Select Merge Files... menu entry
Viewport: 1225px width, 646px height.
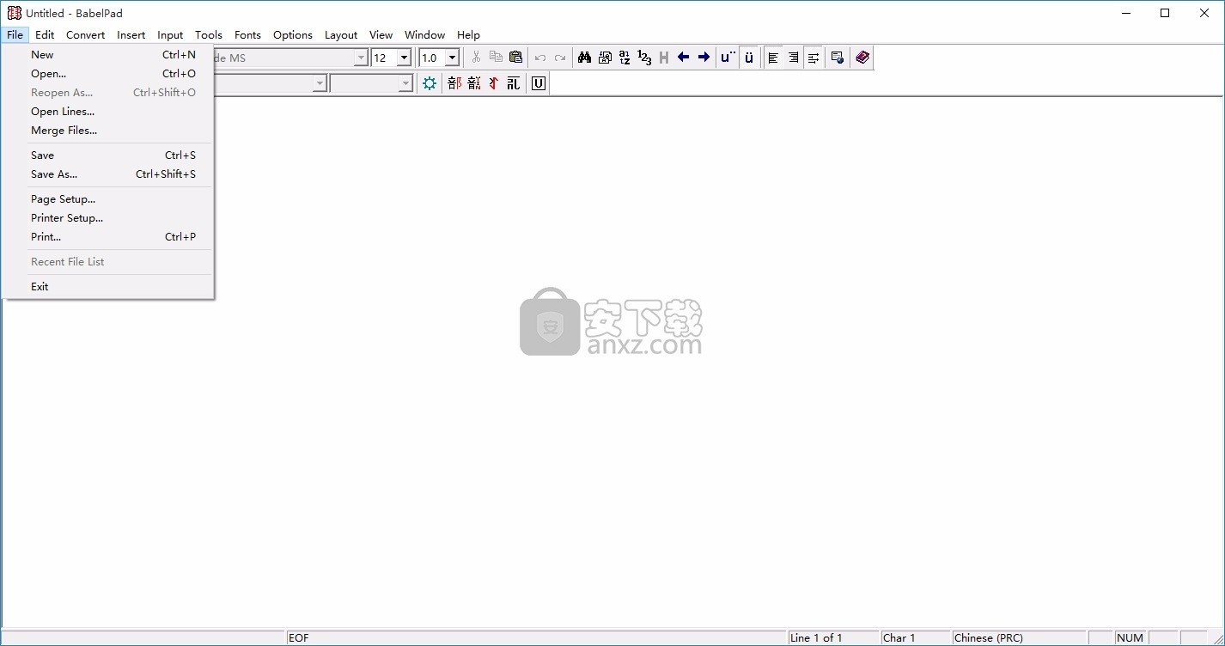point(108,131)
